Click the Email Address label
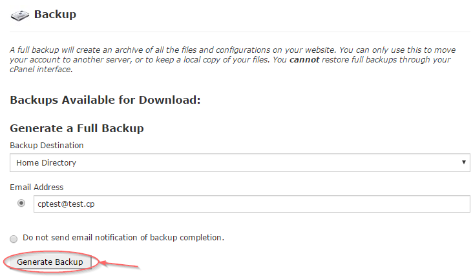473x279 pixels. coord(36,187)
